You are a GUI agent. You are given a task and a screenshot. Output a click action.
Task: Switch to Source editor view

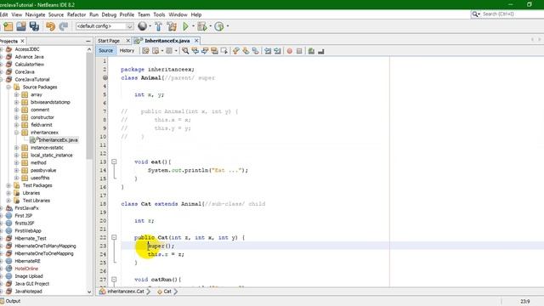point(105,51)
